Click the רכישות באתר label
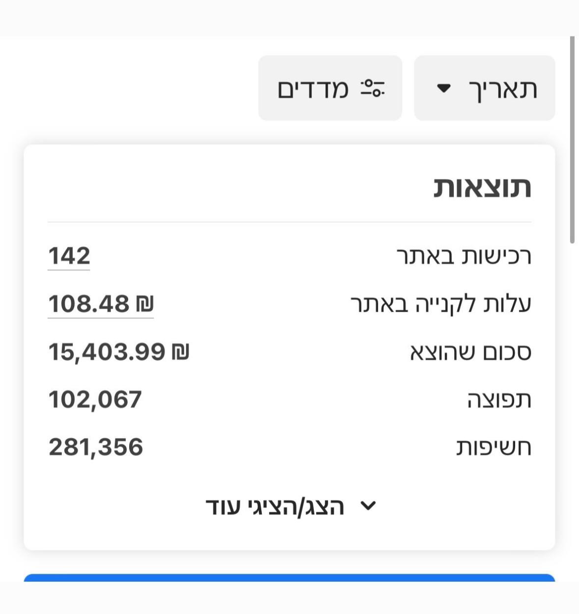 point(464,256)
